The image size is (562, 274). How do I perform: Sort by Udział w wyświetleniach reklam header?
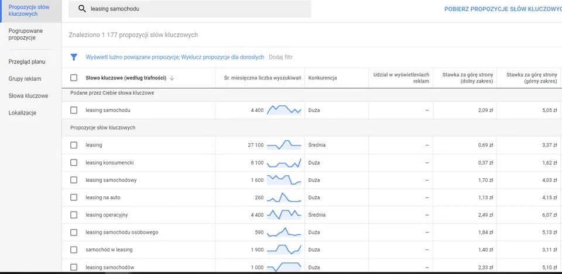pos(401,78)
